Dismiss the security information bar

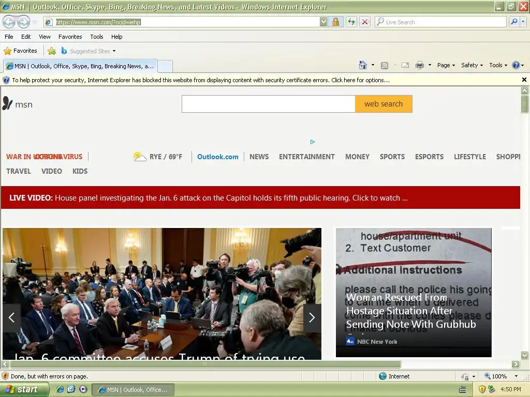(524, 80)
